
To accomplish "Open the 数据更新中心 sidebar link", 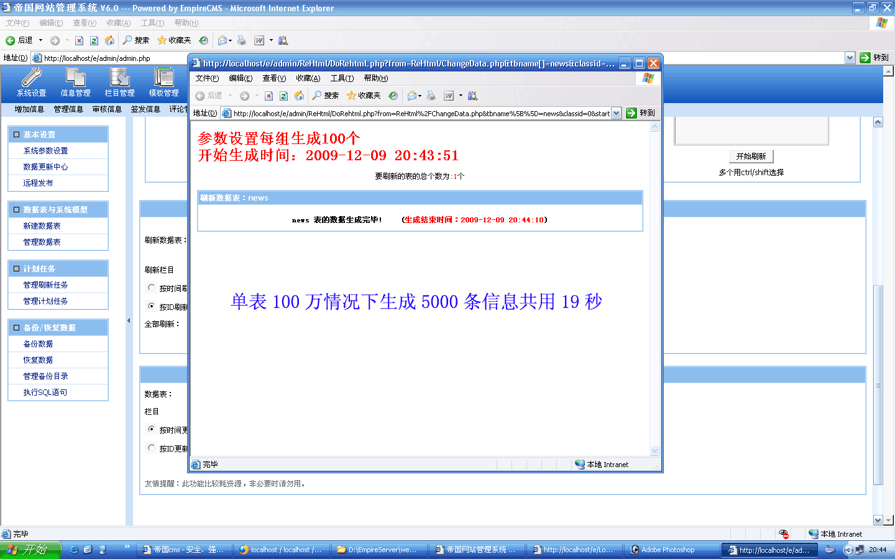I will point(45,167).
